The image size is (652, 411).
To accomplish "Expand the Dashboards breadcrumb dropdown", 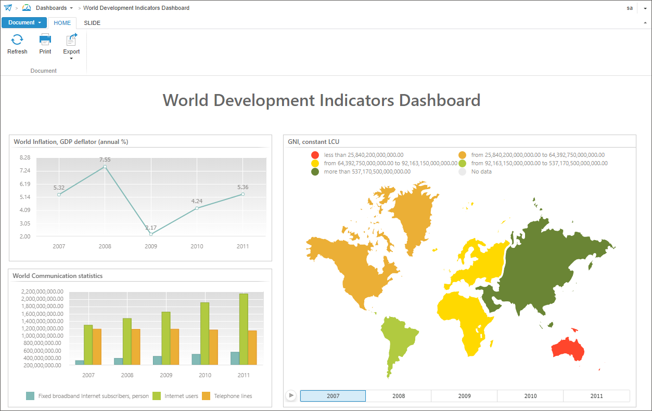I will [71, 8].
